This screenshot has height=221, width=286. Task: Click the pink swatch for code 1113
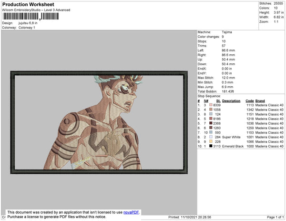click(x=211, y=105)
